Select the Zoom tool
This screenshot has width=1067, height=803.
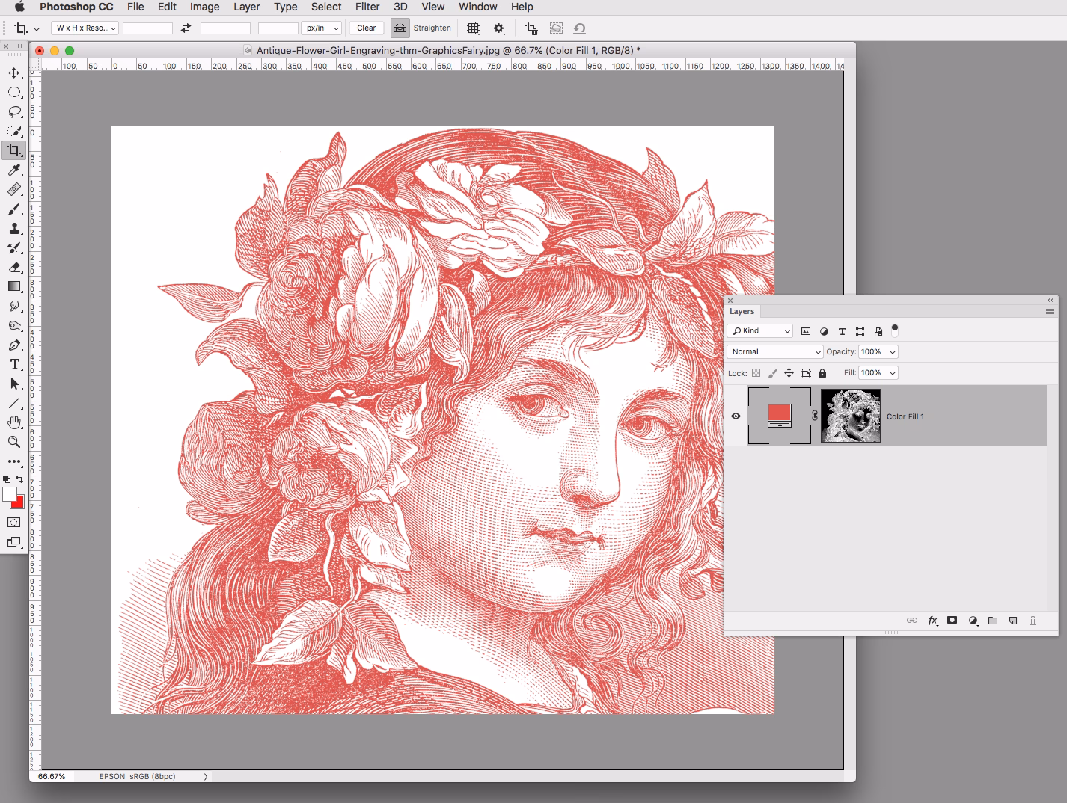[13, 442]
